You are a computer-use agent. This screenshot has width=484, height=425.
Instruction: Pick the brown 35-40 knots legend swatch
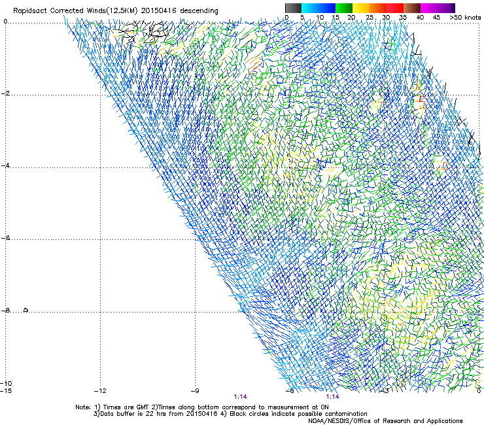412,8
